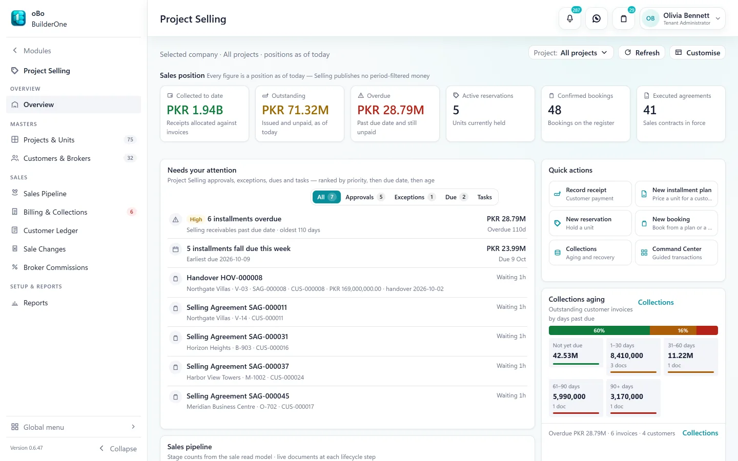Click the Project Selling tag icon in sidebar
738x461 pixels.
[x=15, y=71]
